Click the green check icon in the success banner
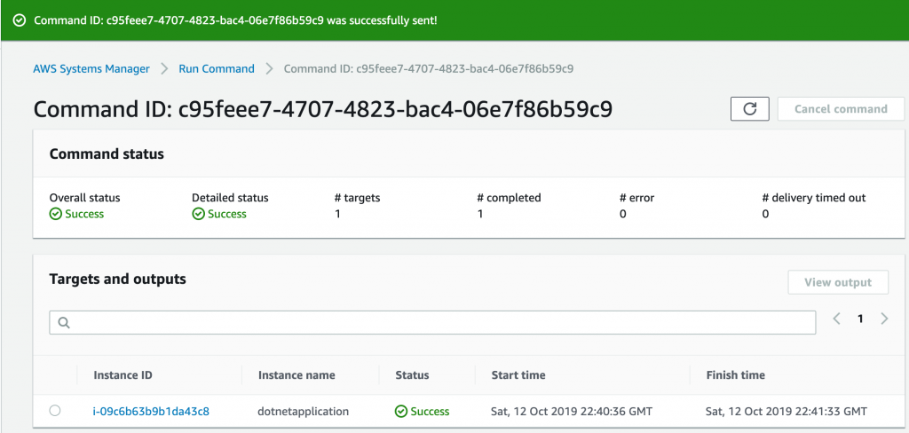 point(20,21)
